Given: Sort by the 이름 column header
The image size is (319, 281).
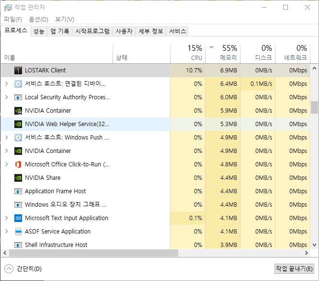Looking at the screenshot, I should click(57, 54).
